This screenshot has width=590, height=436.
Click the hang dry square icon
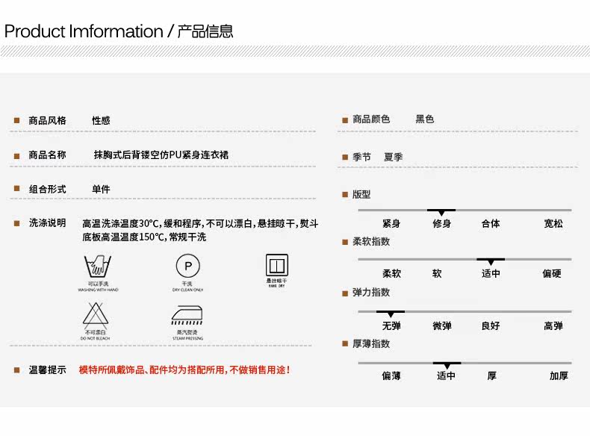tap(277, 265)
